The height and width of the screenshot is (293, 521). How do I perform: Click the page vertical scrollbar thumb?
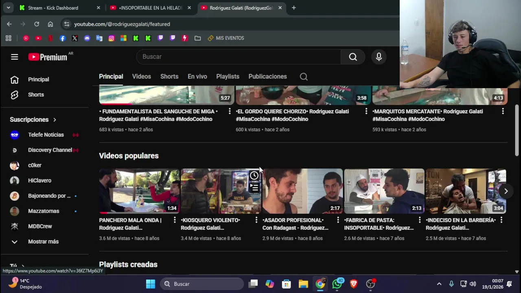click(x=517, y=130)
